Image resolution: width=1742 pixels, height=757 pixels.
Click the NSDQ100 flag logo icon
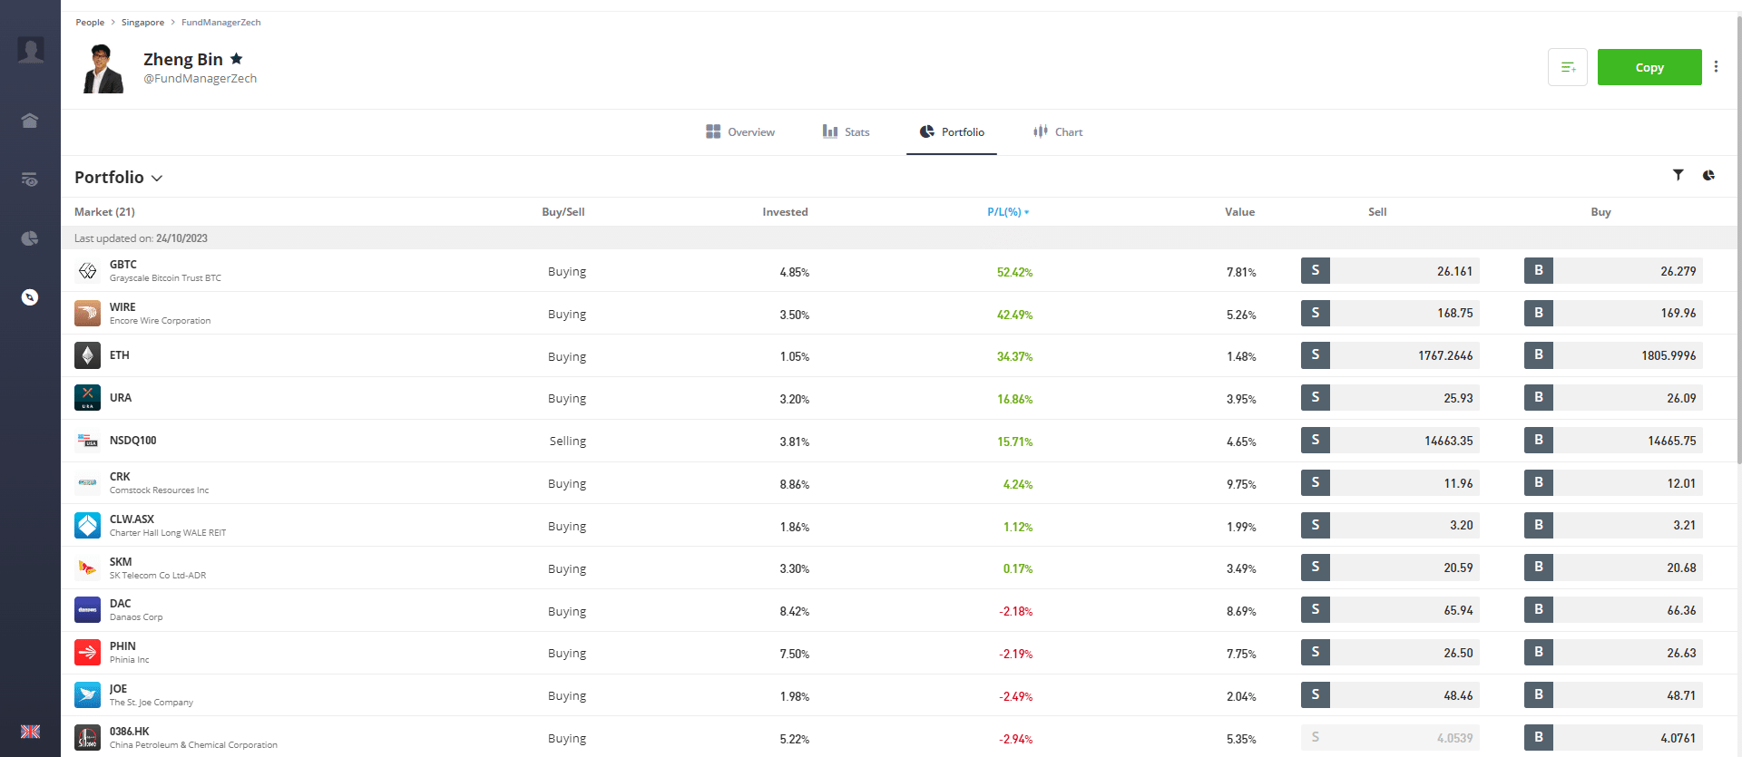coord(87,441)
